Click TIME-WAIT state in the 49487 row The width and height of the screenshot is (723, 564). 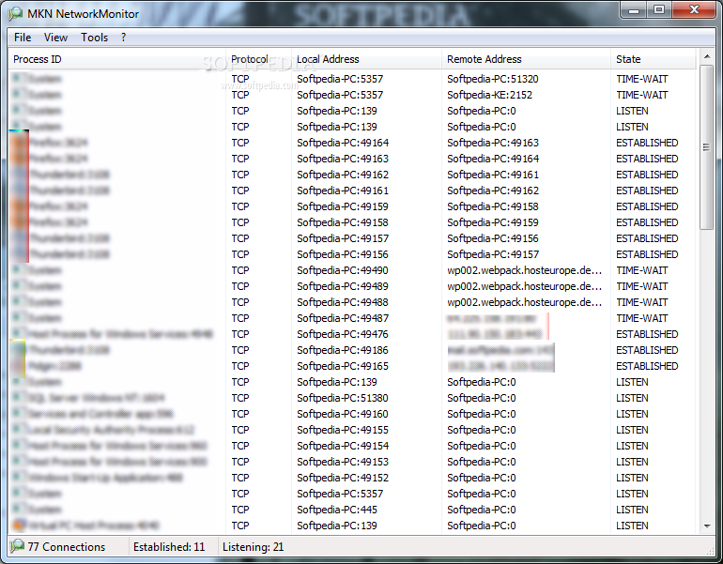(642, 318)
